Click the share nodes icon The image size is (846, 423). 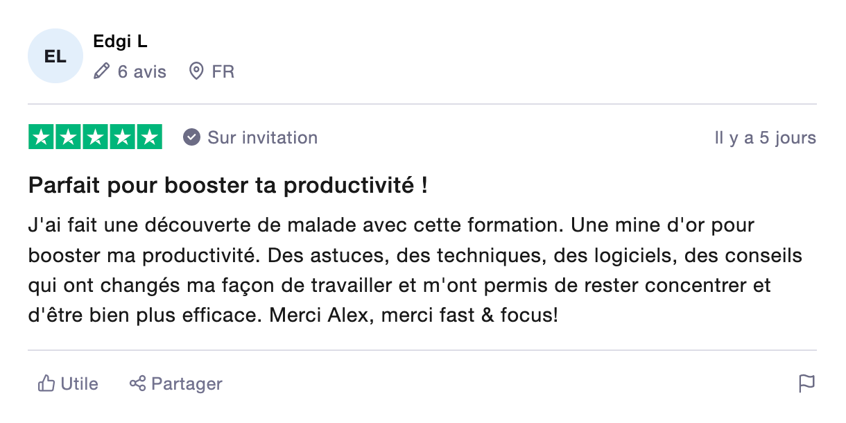[137, 383]
